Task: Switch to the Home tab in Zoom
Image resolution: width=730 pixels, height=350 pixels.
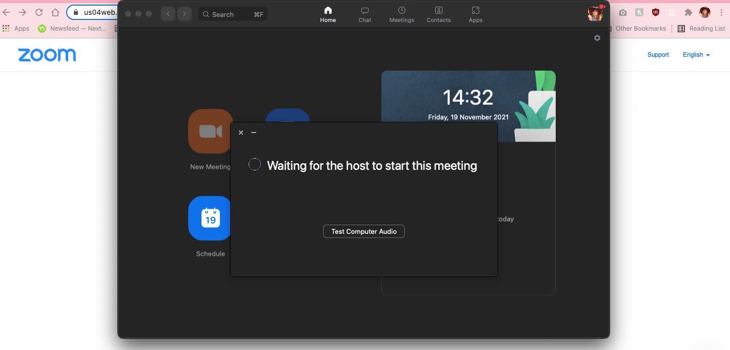Action: (328, 14)
